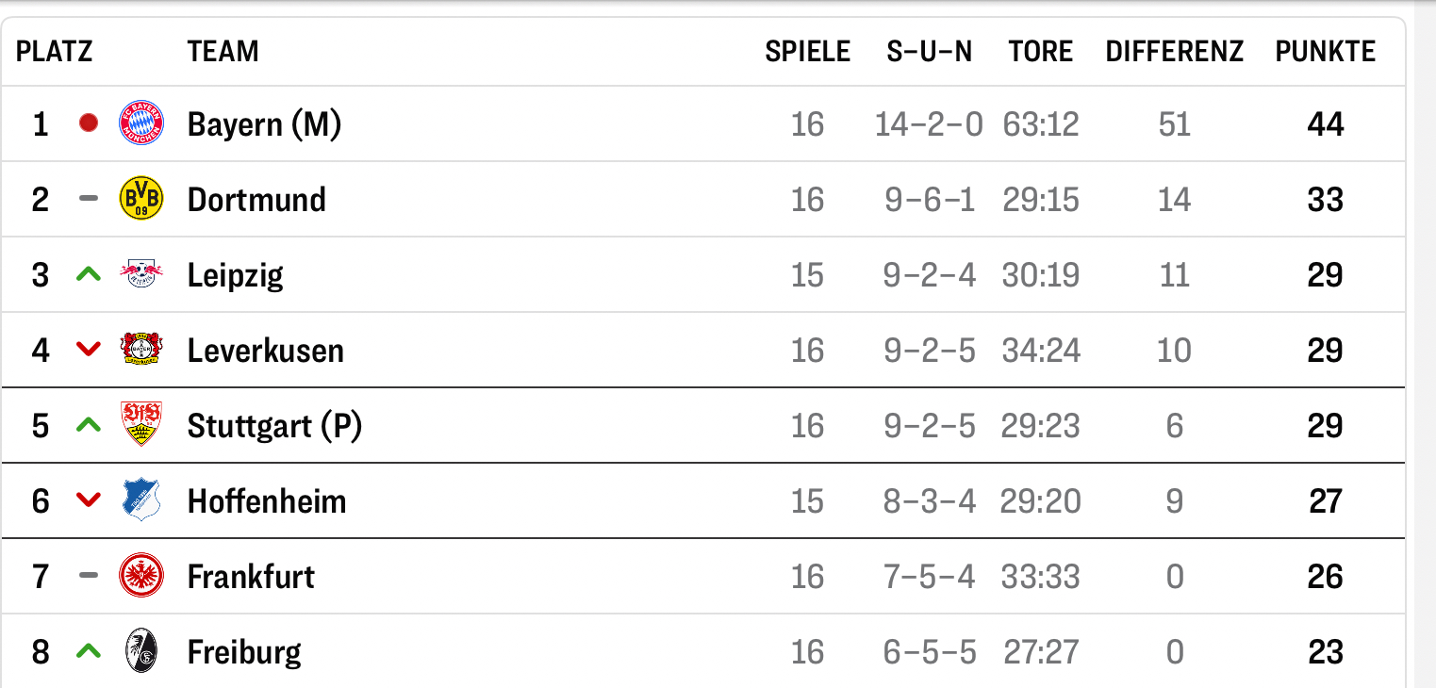Click the SPIELE column header
This screenshot has width=1436, height=688.
pos(807,51)
